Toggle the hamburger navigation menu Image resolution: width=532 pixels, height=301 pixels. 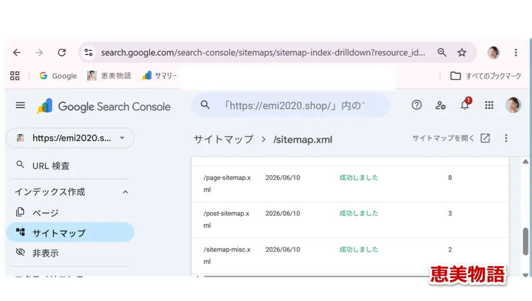(20, 106)
